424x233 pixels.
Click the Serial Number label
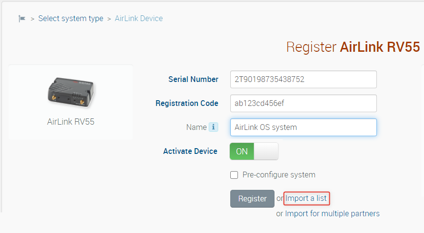(193, 80)
